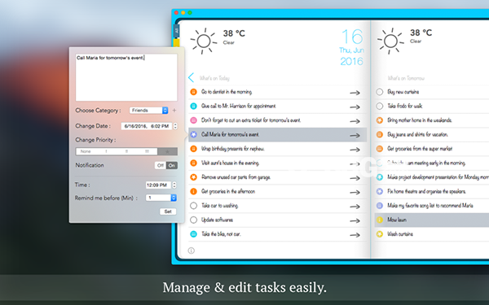Move 'Go to dentist' to tomorrow via its arrow
This screenshot has width=489, height=305.
coord(355,93)
